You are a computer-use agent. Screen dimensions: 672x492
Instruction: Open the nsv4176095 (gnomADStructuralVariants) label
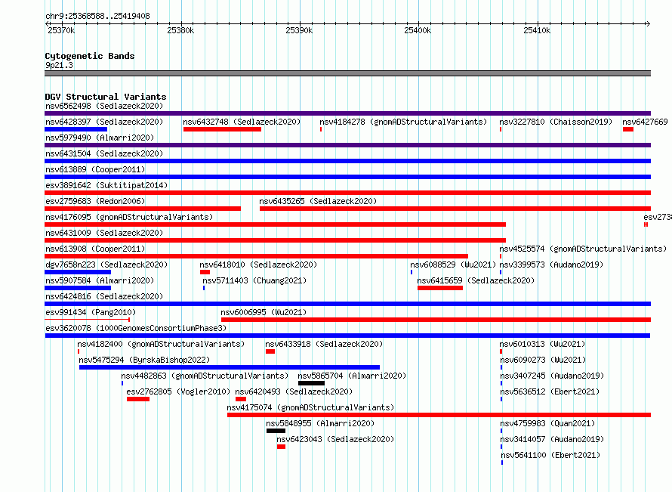pos(129,217)
